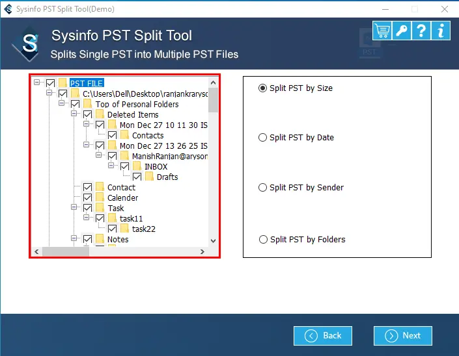Click tree horizontal scroll left arrow
This screenshot has height=356, width=459.
click(x=36, y=252)
